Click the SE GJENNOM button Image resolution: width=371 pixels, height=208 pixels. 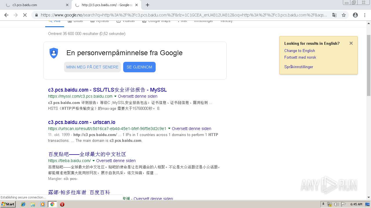click(x=139, y=67)
